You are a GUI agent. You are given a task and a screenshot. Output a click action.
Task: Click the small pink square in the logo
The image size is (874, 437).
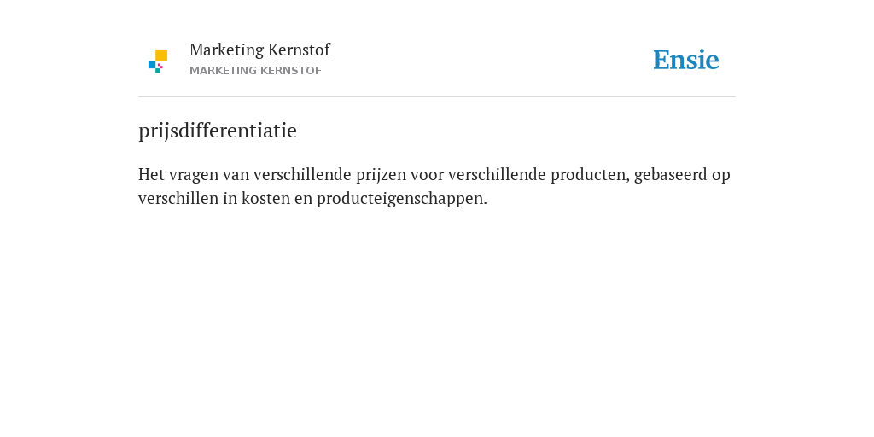(x=160, y=65)
